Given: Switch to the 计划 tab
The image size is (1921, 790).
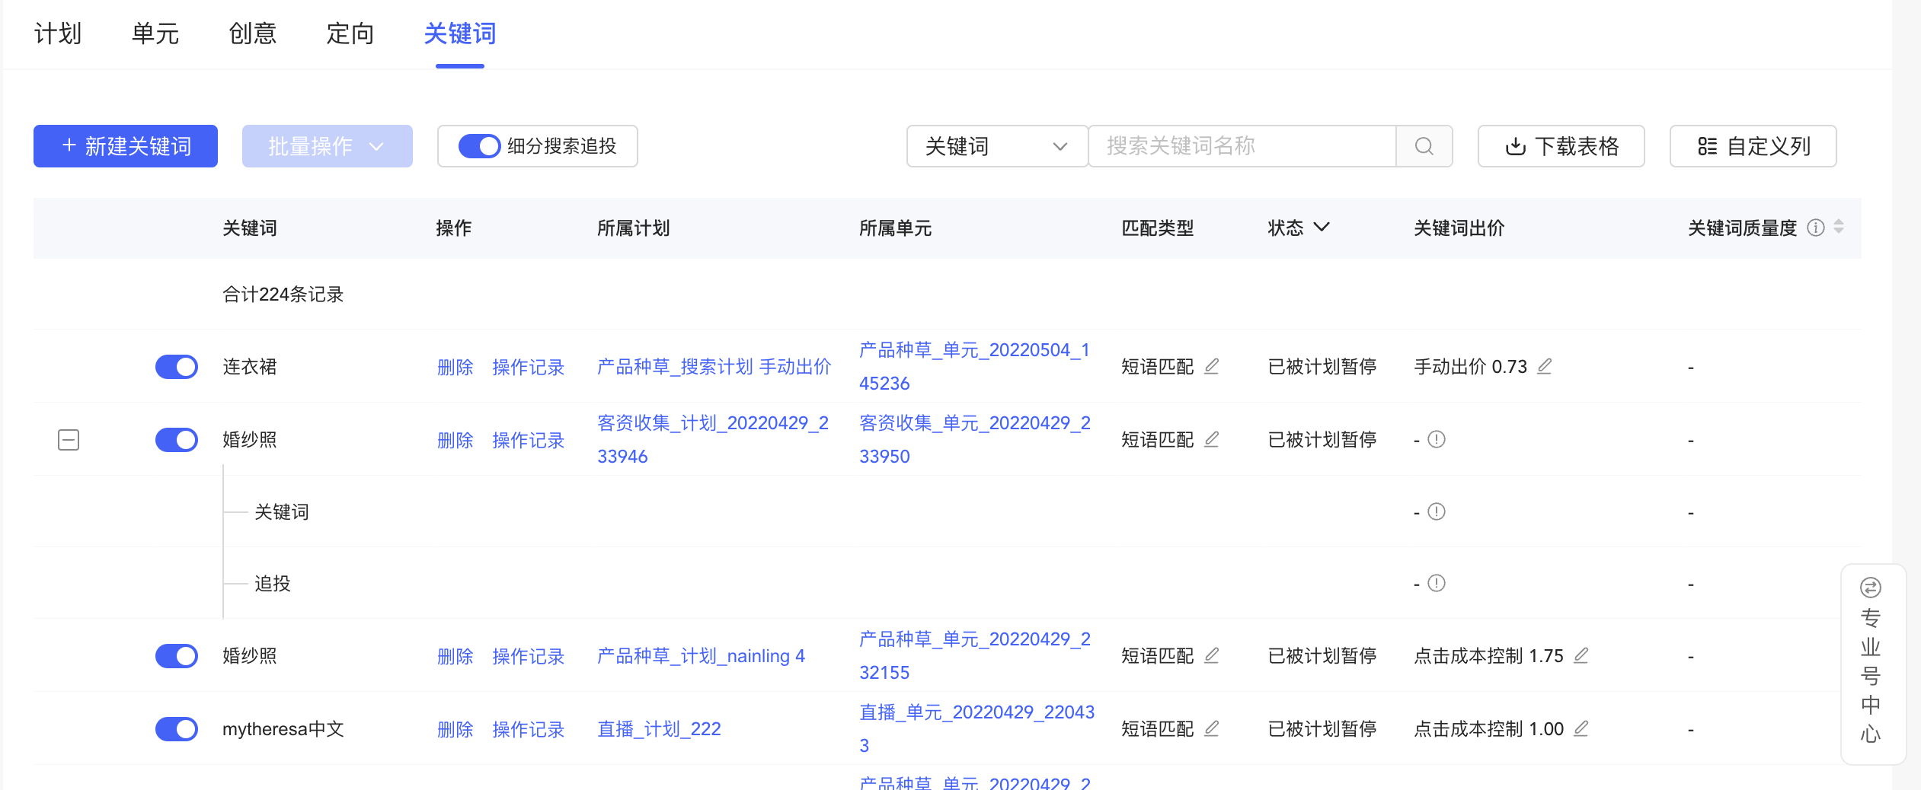Looking at the screenshot, I should coord(57,33).
